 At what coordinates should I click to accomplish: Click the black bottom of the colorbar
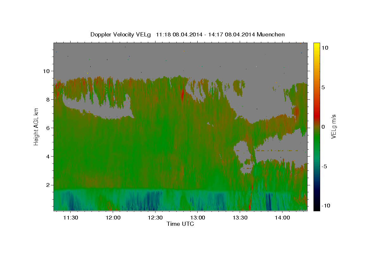pos(317,207)
